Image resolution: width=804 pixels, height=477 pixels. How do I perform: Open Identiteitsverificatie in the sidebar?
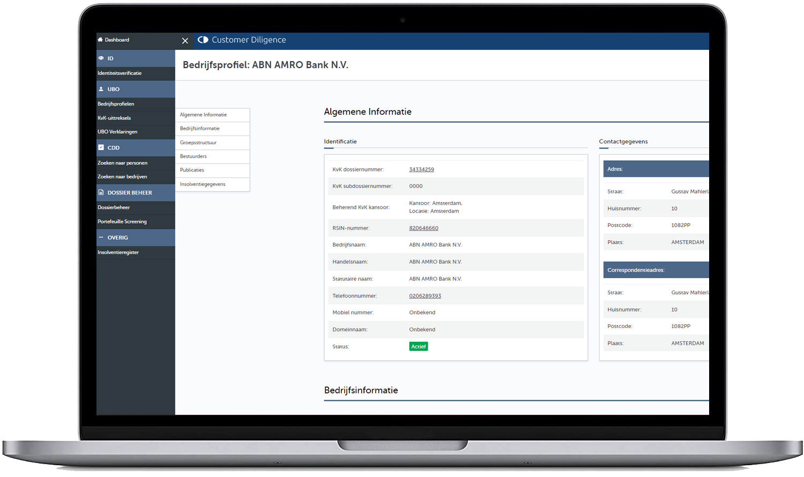[x=120, y=73]
